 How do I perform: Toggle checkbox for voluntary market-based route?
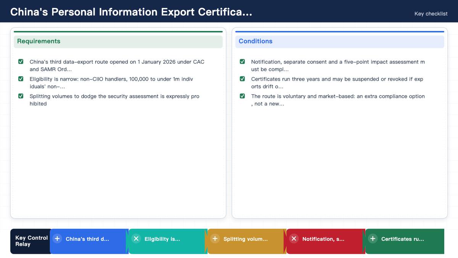coord(242,96)
